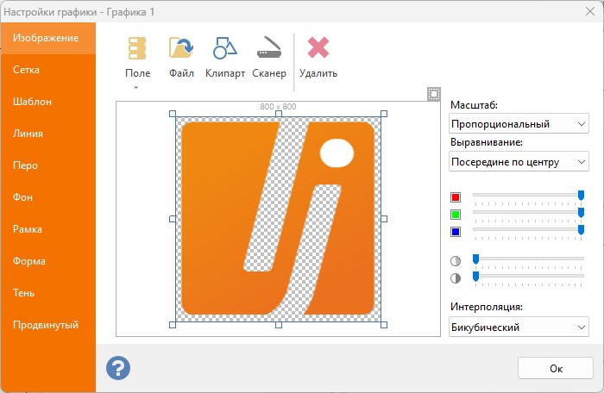The width and height of the screenshot is (604, 393).
Task: Click top-right resize handle of image
Action: coord(384,114)
